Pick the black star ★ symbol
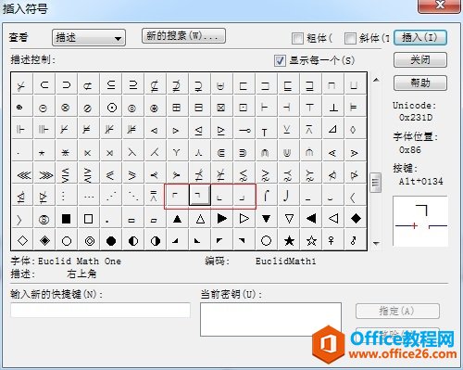 pos(289,240)
